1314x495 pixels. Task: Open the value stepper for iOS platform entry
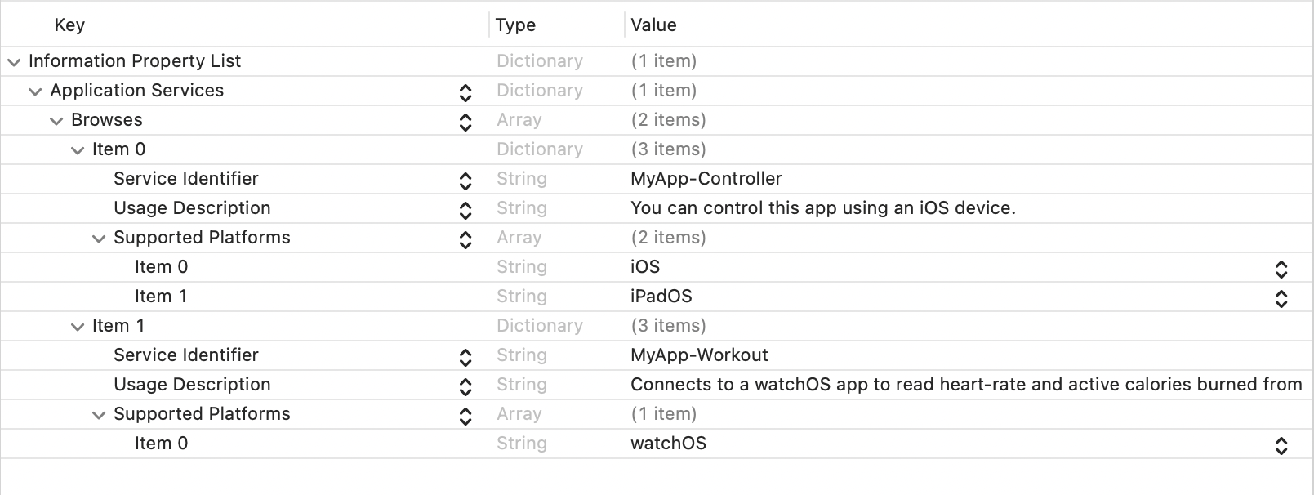coord(1281,269)
